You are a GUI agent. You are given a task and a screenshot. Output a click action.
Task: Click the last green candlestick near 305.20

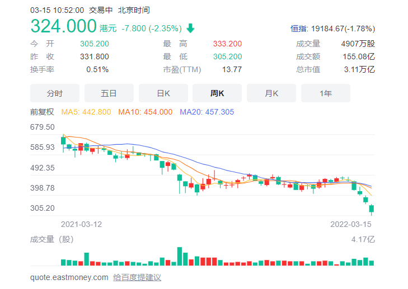[371, 209]
